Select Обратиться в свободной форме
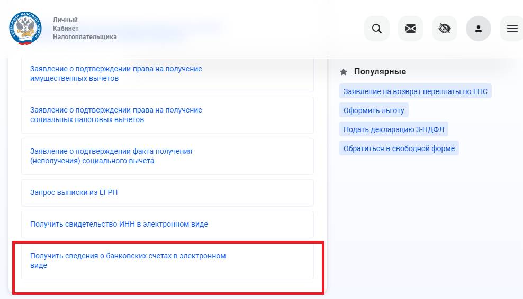Screen dimensions: 523x299 pos(399,148)
